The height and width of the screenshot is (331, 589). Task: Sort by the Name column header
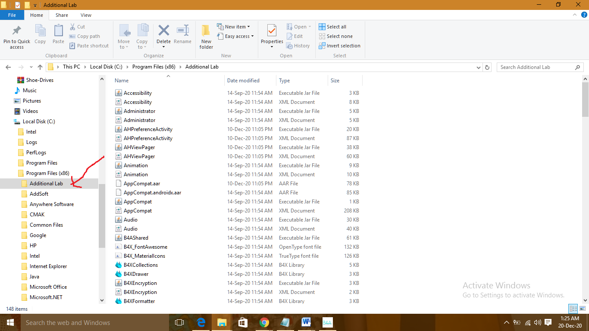point(169,81)
